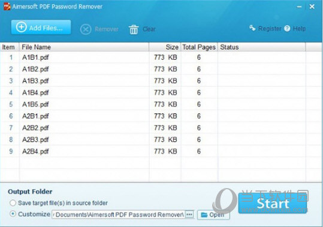The height and width of the screenshot is (227, 323).
Task: Click item number 9 in the list
Action: (11, 152)
